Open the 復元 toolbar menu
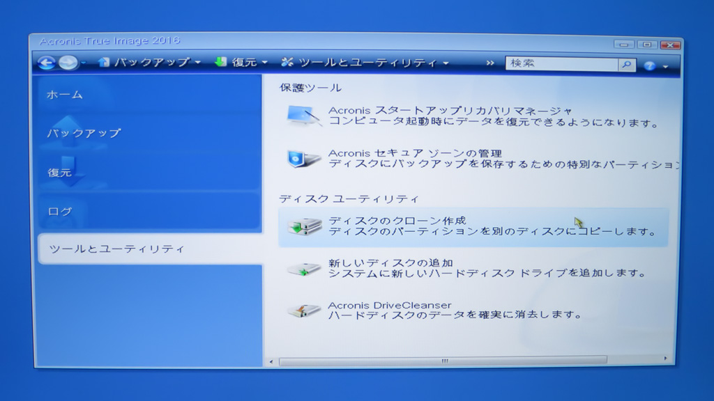 (x=244, y=62)
